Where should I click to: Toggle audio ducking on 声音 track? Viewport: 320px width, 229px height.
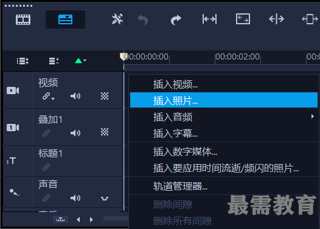(x=105, y=198)
